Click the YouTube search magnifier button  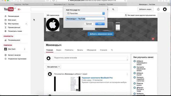[x=113, y=10]
